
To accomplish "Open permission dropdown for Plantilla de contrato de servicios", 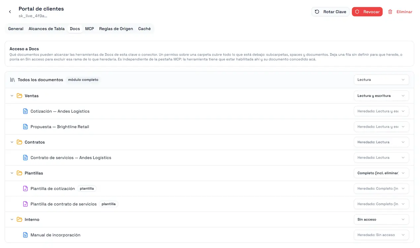I will [381, 204].
